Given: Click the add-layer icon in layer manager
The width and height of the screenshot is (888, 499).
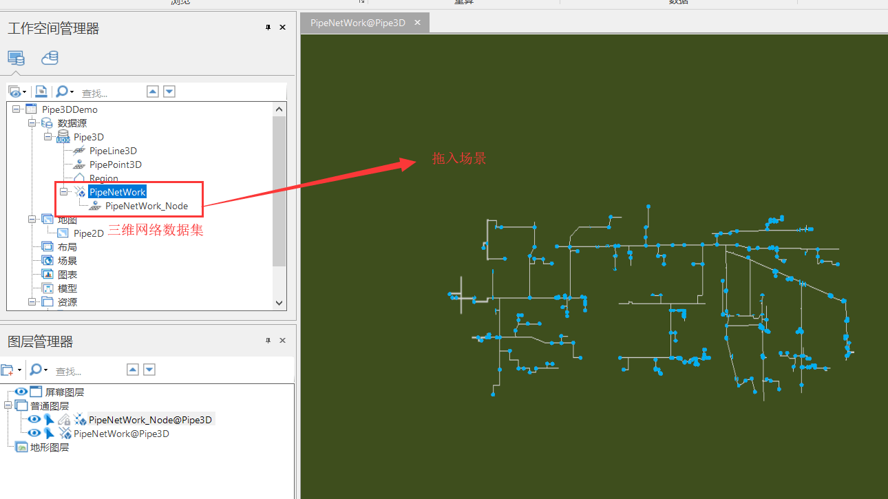Looking at the screenshot, I should tap(7, 370).
